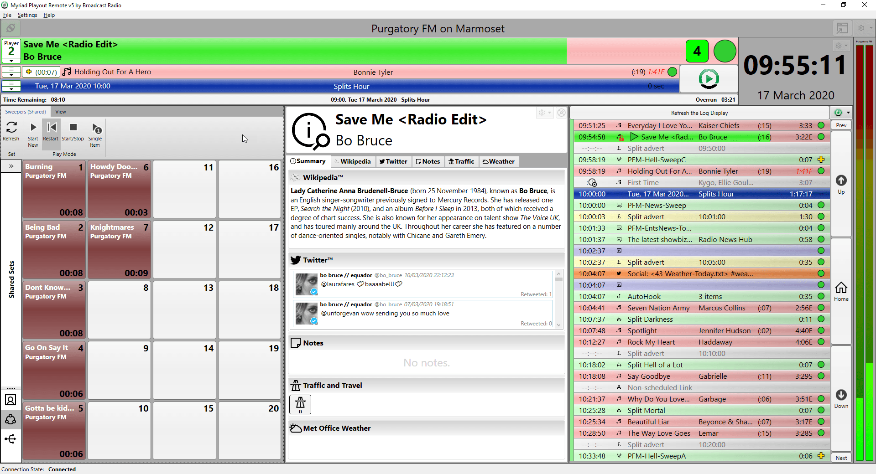Click the log refresh clock icon

click(838, 113)
